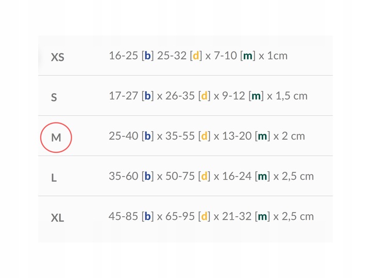Click the green m marker in XS row
Viewport: 371px width, 278px height.
click(248, 56)
